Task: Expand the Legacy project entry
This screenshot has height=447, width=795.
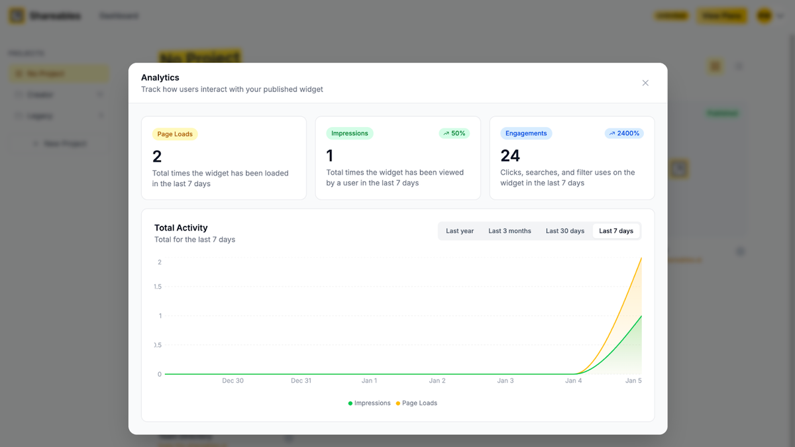Action: click(101, 115)
